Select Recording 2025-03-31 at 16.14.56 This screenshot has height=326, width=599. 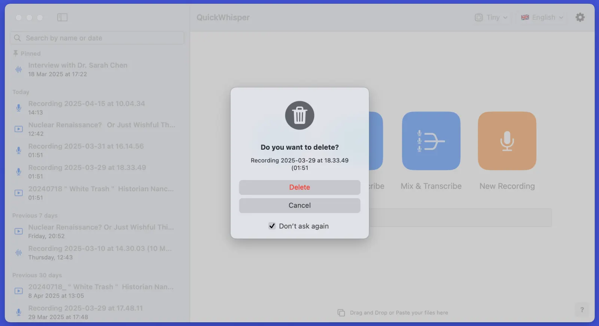pos(97,150)
